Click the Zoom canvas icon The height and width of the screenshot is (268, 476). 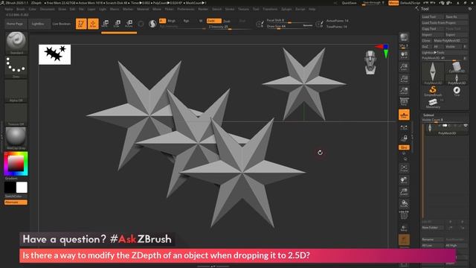click(404, 67)
